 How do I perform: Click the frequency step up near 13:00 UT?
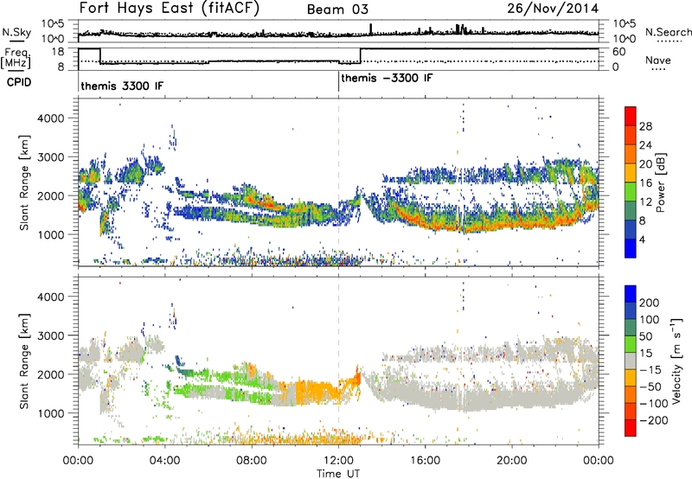pyautogui.click(x=361, y=55)
